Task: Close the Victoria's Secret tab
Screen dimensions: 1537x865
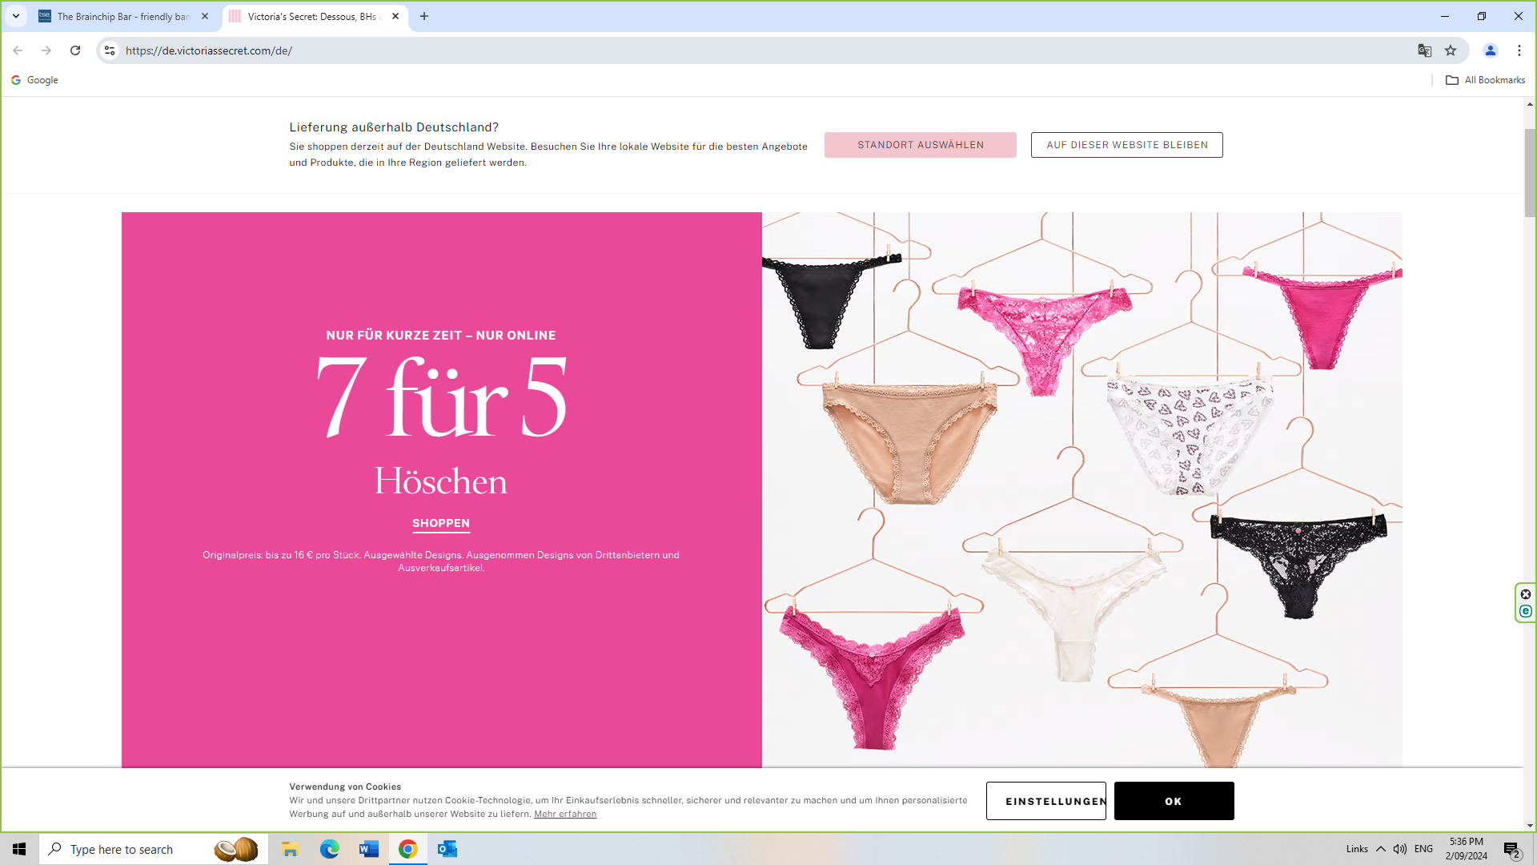Action: 395,16
